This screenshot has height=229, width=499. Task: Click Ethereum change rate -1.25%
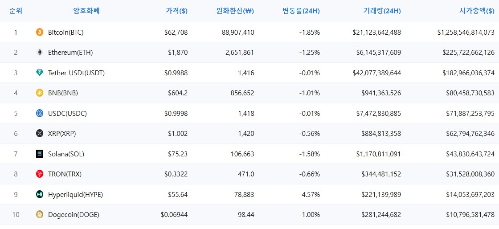pos(309,53)
